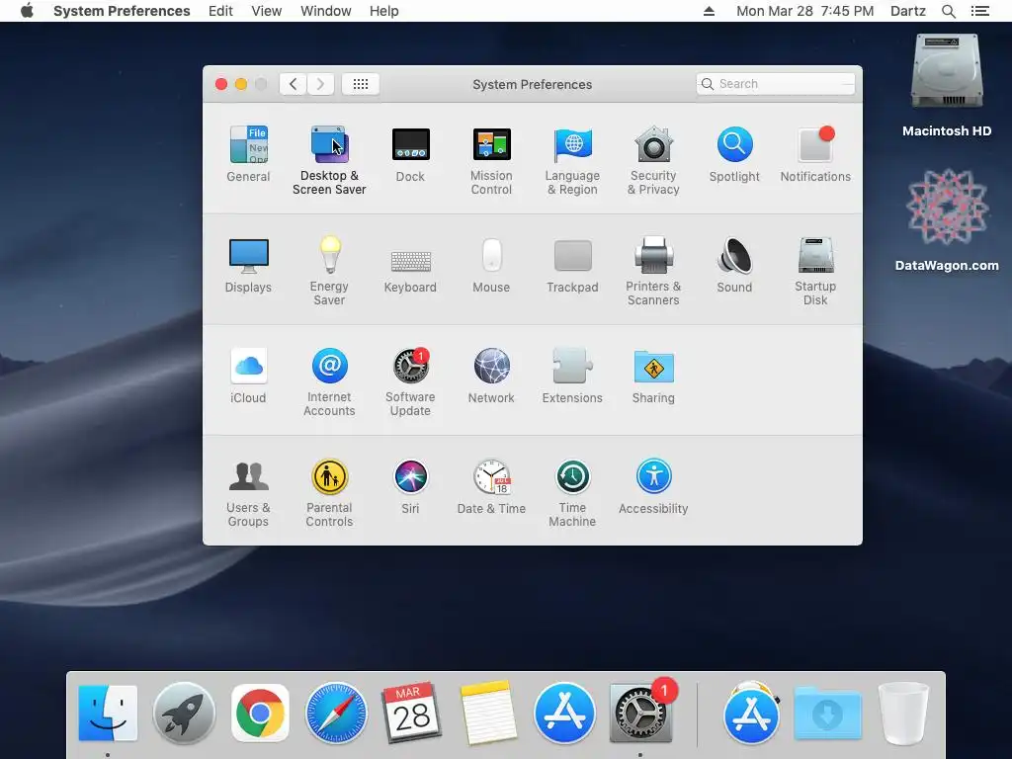This screenshot has width=1012, height=759.
Task: Click the Show All grid button
Action: (x=361, y=84)
